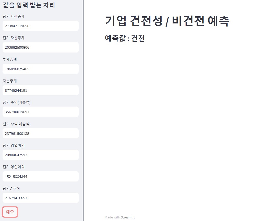Viewport: 267px width, 221px height.
Task: Click the 전기 자산총계 input box
Action: (41, 47)
